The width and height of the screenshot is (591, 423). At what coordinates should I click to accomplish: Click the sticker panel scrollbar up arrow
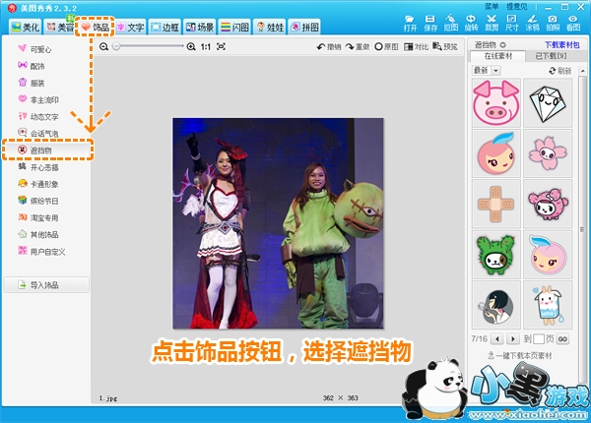click(582, 71)
